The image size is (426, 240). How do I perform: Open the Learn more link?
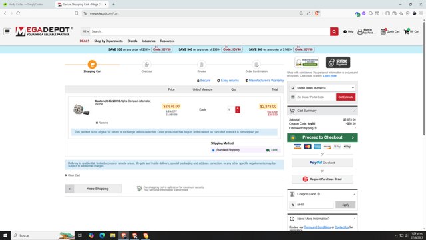(x=330, y=75)
